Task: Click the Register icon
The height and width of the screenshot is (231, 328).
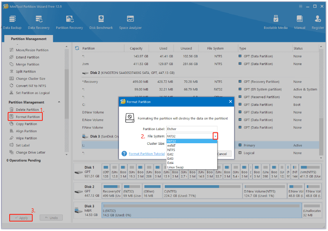Action: tap(318, 22)
